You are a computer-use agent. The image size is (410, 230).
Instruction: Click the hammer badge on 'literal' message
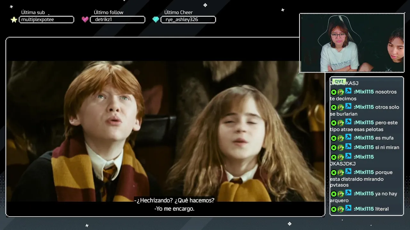click(348, 208)
